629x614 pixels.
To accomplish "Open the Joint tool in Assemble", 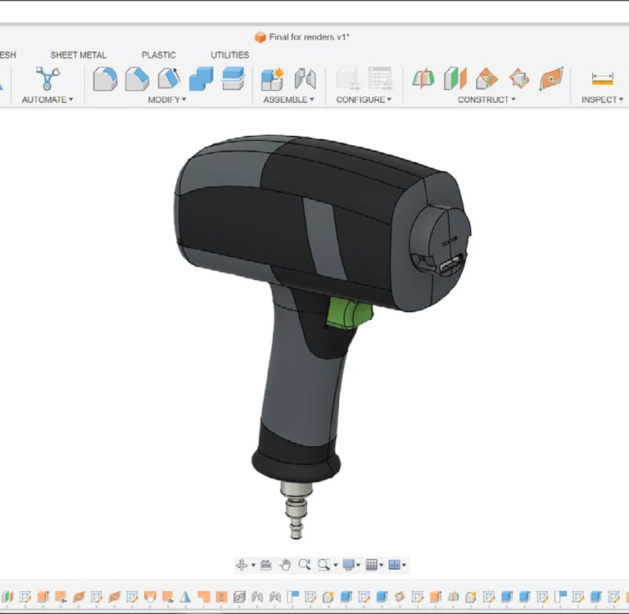I will 305,79.
